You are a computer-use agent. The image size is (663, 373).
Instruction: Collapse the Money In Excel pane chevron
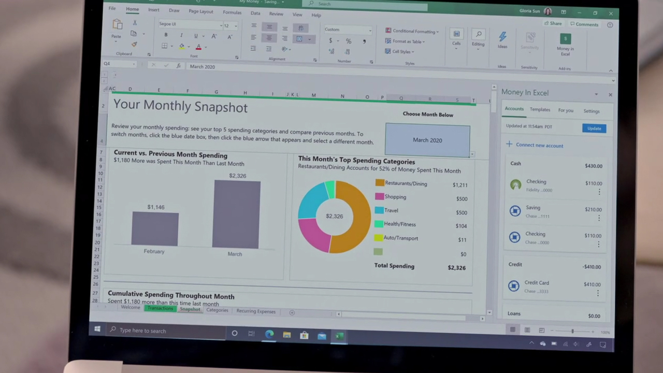[x=596, y=94]
